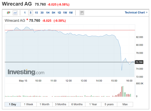Switch interval to 30 minutes

pyautogui.click(x=42, y=13)
